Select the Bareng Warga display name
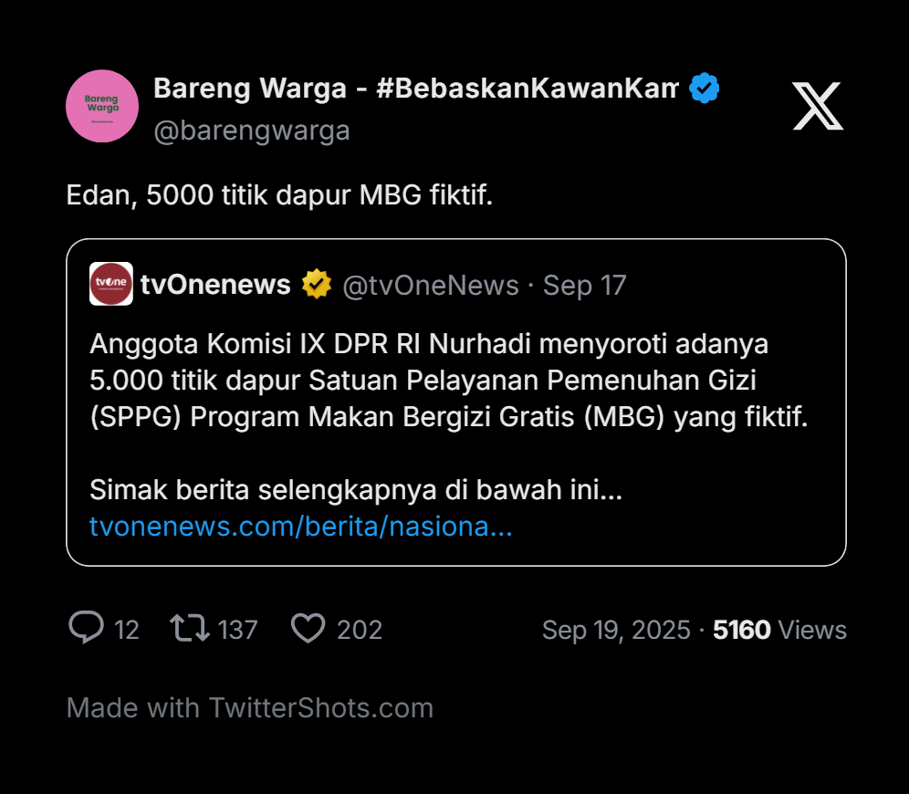 (x=415, y=89)
